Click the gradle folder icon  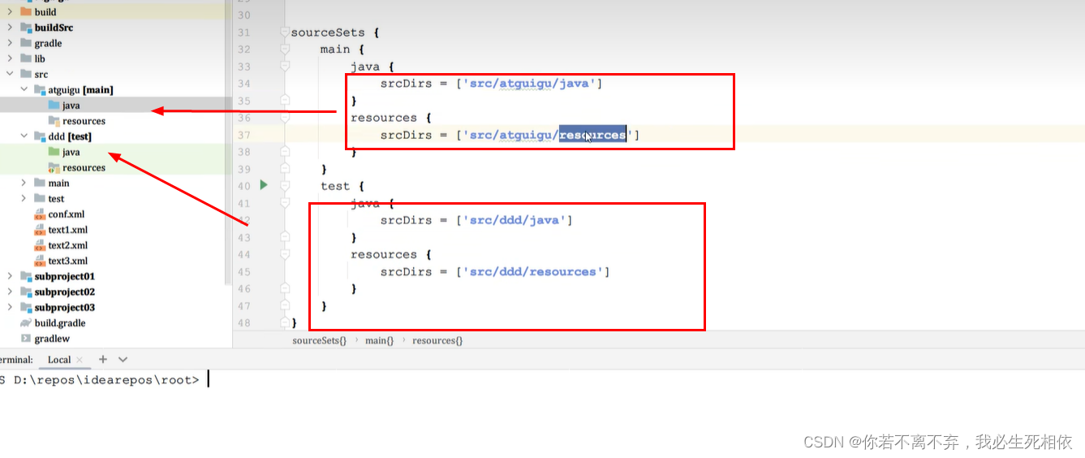click(x=26, y=43)
